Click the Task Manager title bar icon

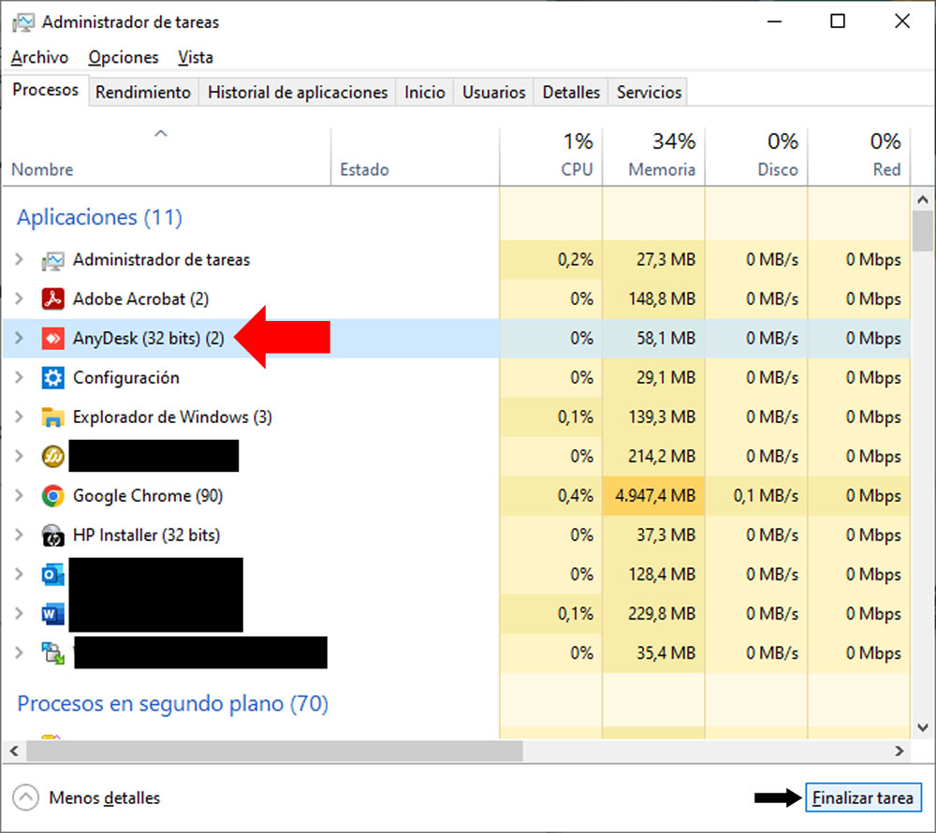point(23,22)
